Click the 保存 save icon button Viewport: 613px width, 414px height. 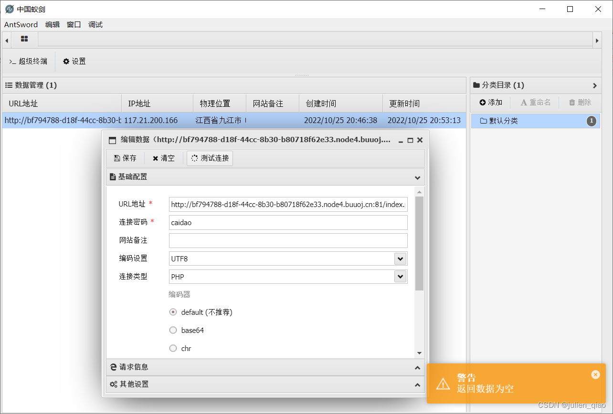click(125, 158)
